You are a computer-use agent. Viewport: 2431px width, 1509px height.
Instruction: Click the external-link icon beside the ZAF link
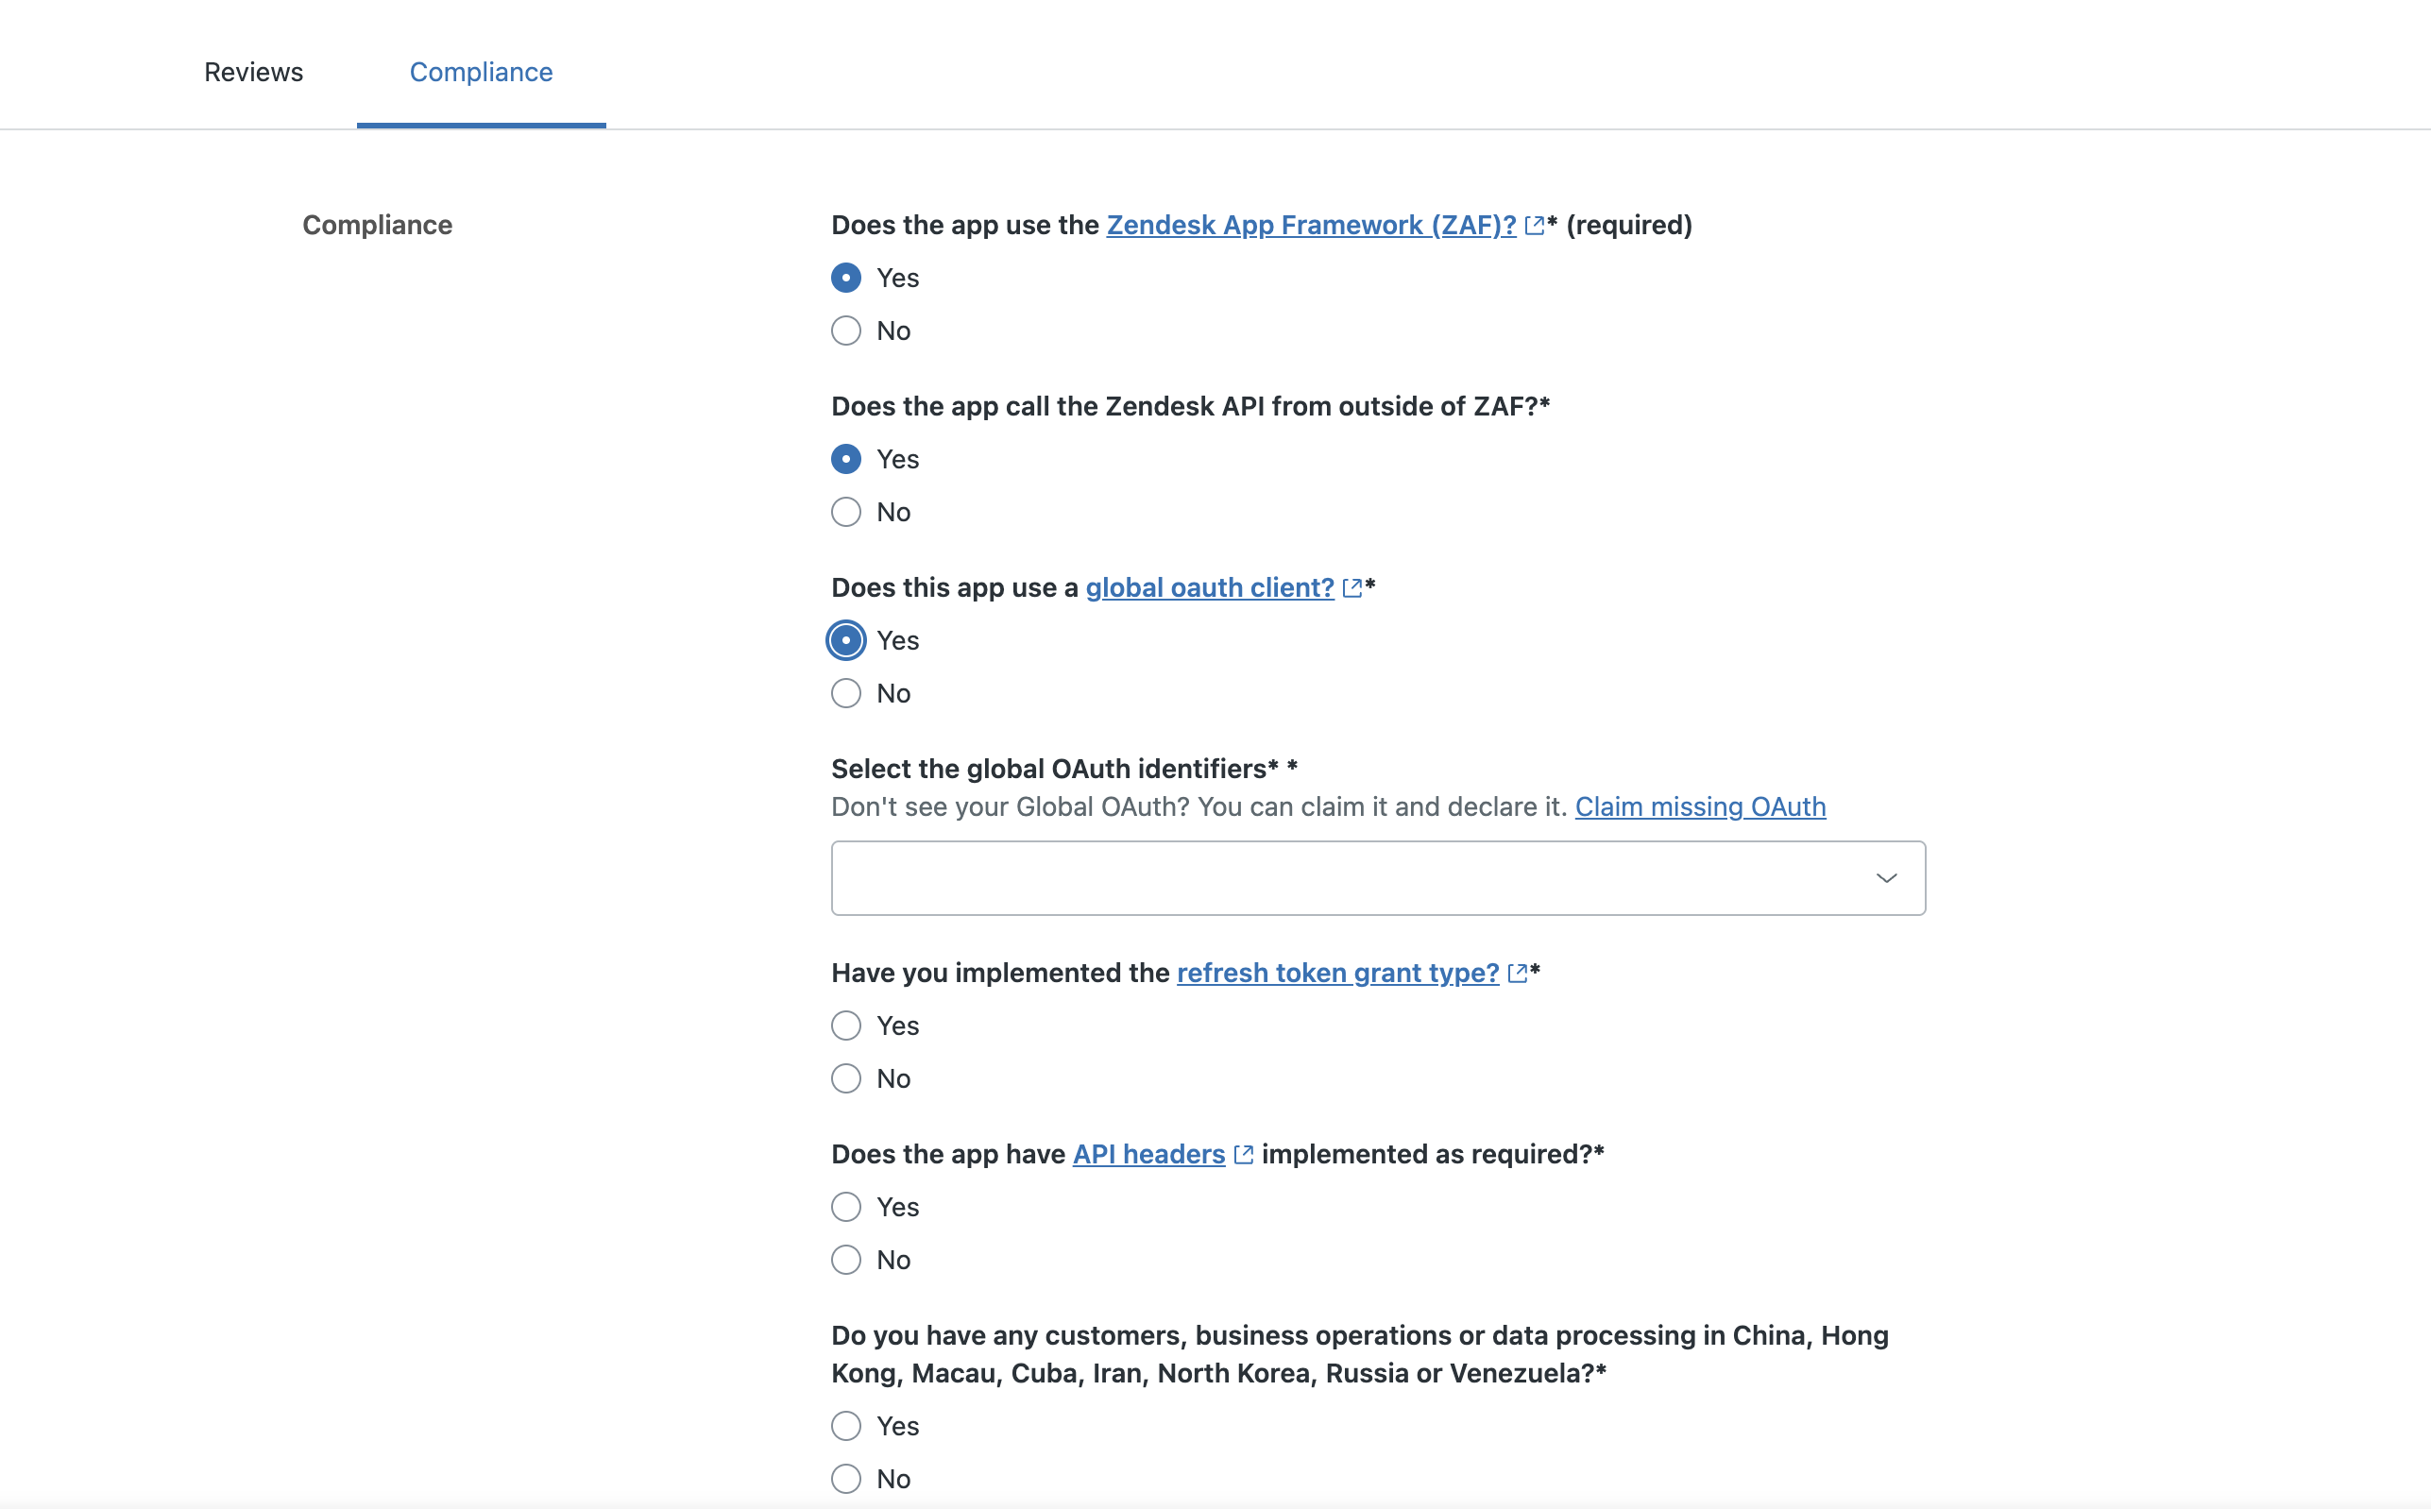pos(1535,226)
